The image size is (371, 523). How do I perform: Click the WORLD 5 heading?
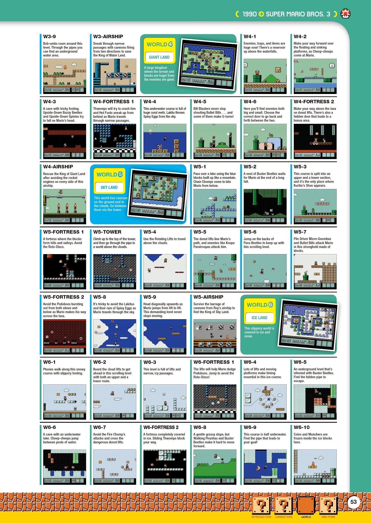click(109, 175)
